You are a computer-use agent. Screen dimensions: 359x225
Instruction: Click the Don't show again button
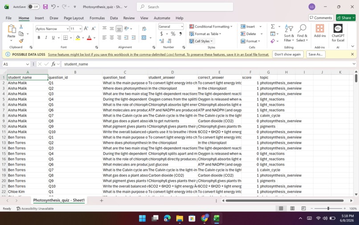pyautogui.click(x=288, y=54)
